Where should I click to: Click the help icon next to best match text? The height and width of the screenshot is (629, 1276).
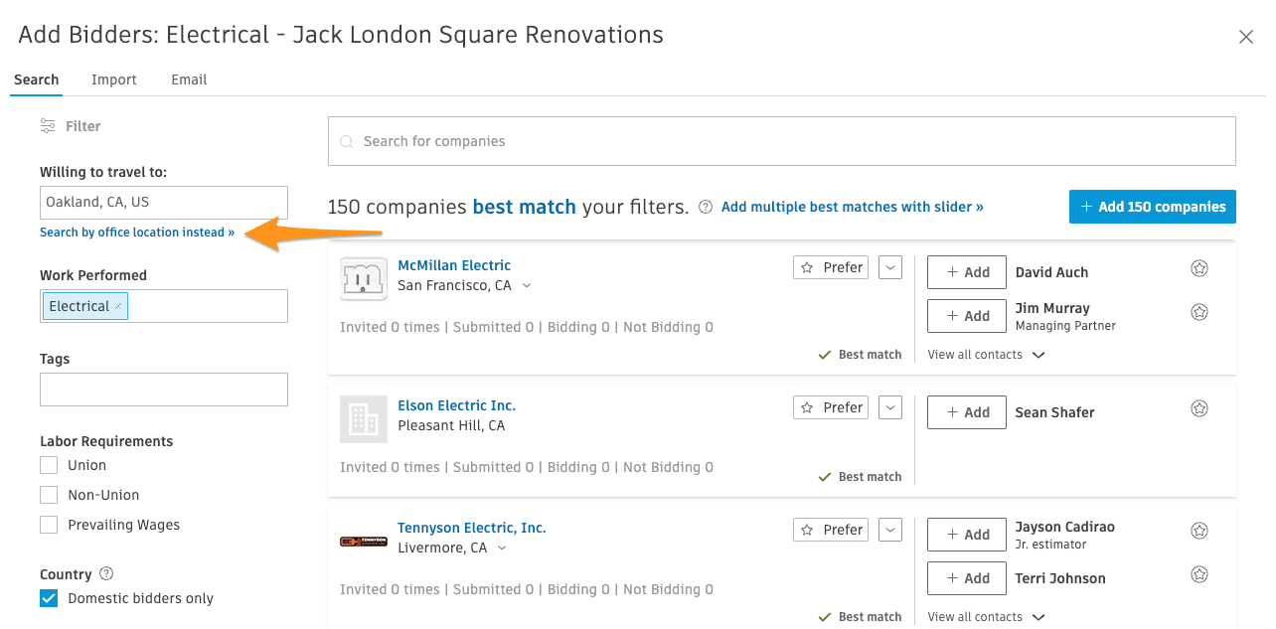[705, 206]
